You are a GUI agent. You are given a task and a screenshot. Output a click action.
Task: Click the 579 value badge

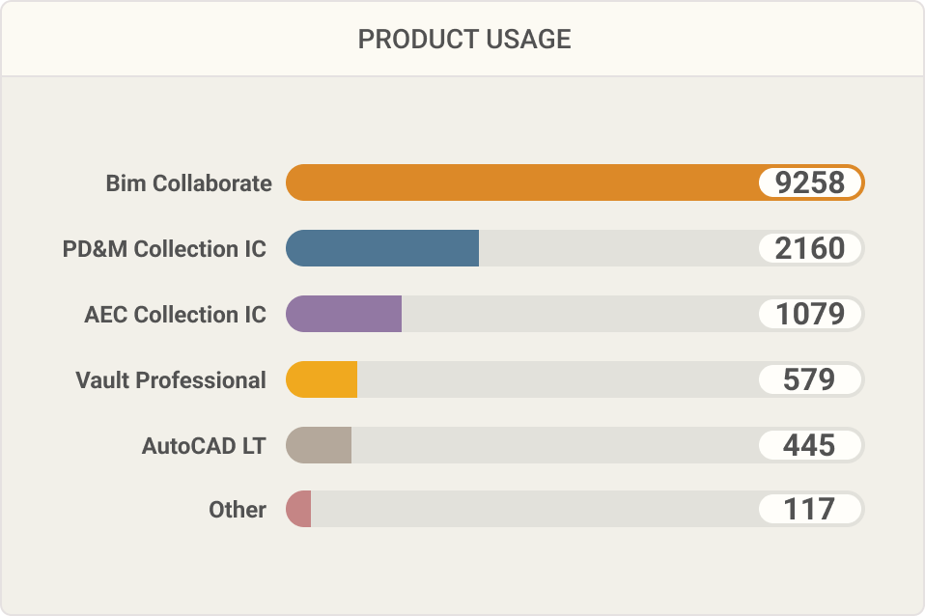(x=810, y=379)
